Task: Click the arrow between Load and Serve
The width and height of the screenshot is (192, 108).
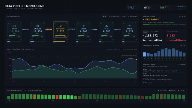Action: click(x=118, y=29)
